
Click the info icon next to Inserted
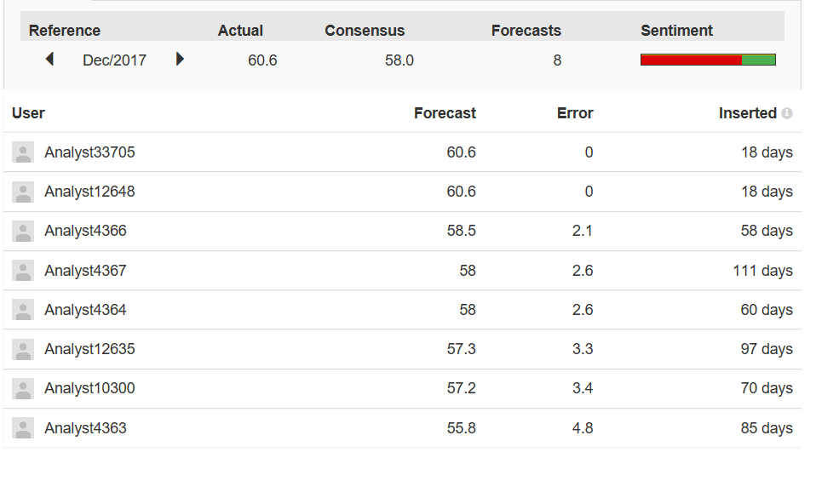click(x=787, y=113)
